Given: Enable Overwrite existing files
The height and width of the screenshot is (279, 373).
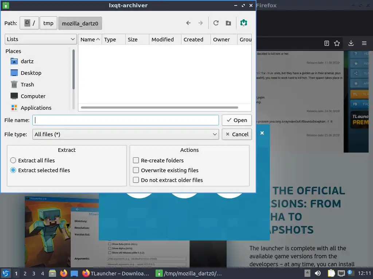Looking at the screenshot, I should click(x=166, y=170).
